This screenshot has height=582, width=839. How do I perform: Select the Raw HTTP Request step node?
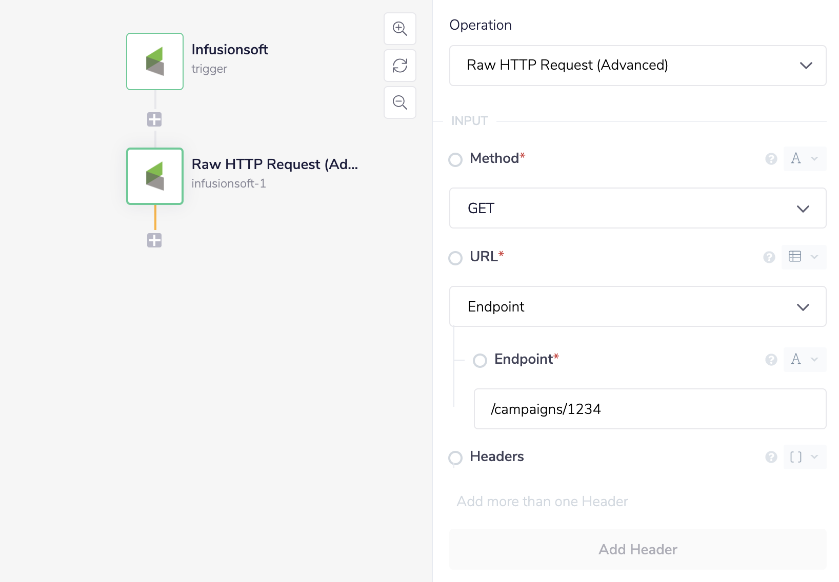(x=154, y=176)
